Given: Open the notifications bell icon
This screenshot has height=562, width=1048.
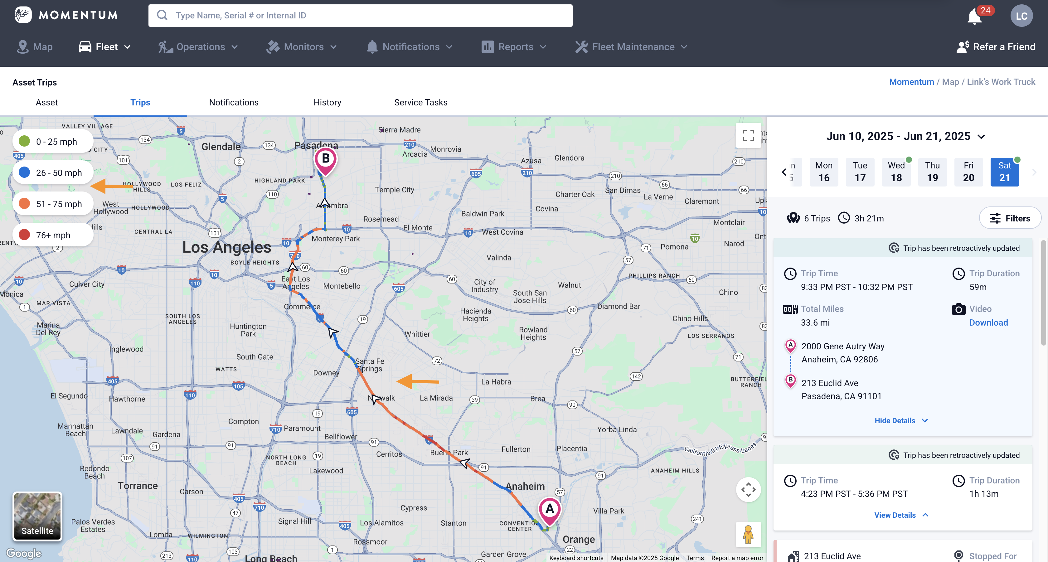Looking at the screenshot, I should [x=975, y=17].
